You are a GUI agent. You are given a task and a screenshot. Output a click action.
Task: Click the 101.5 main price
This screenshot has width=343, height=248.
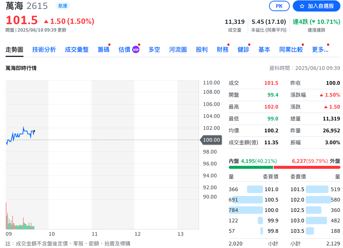[22, 20]
